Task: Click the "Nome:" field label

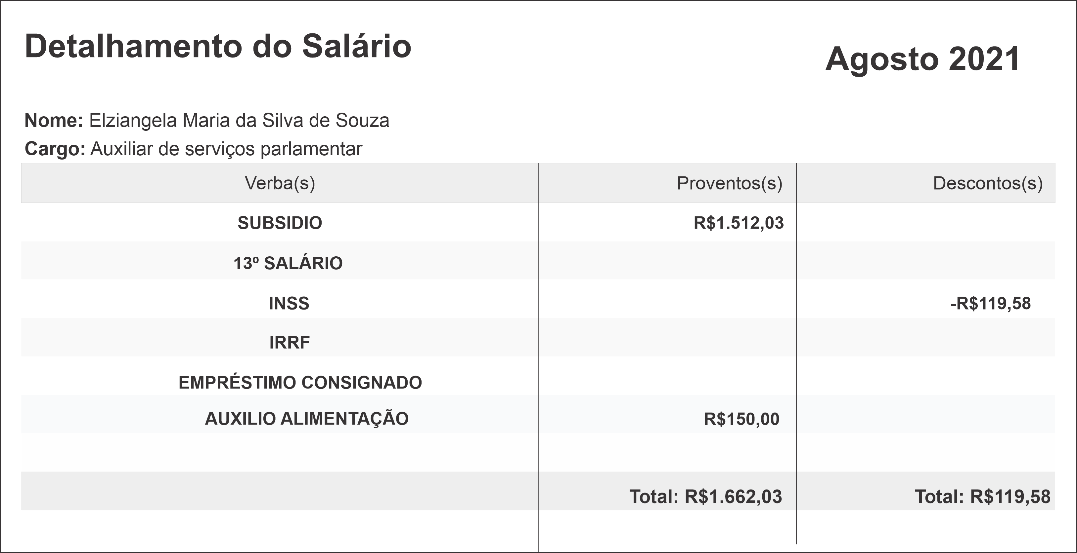Action: tap(54, 121)
